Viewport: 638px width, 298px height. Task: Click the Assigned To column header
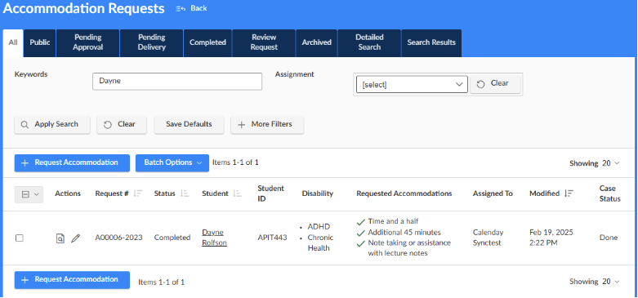(493, 193)
